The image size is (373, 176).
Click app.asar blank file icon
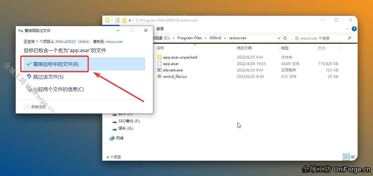click(x=159, y=64)
